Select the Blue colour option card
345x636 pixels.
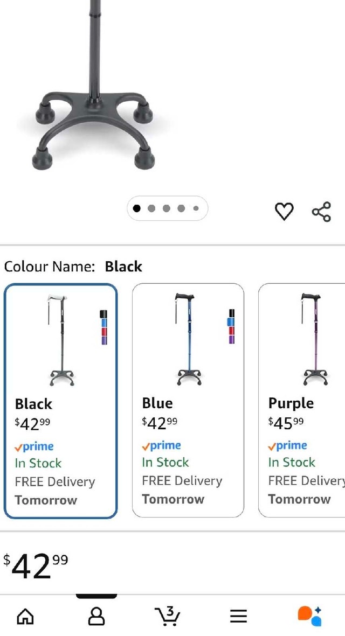[x=188, y=401]
